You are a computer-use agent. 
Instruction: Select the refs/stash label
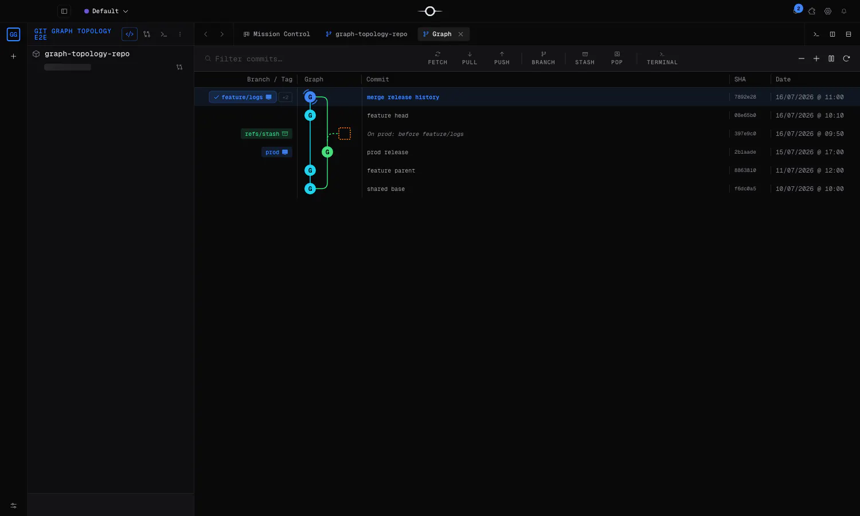click(267, 134)
